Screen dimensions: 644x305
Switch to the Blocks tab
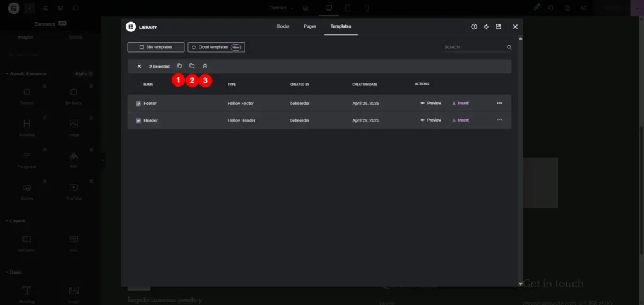283,26
